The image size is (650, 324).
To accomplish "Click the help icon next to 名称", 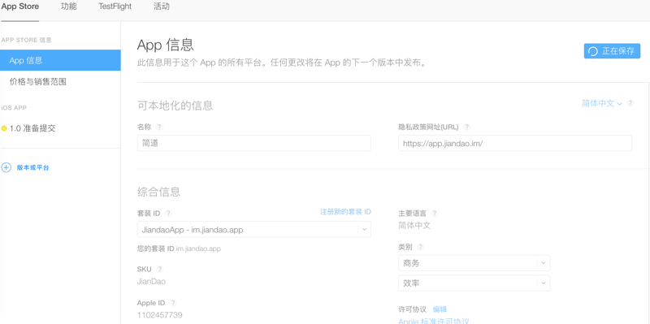I will 159,127.
